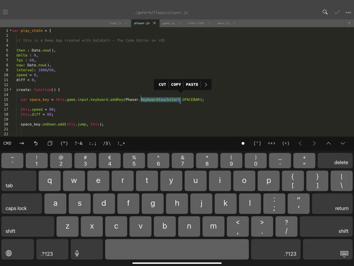This screenshot has height=266, width=354.
Task: Toggle the round dot indicator in the toolbar
Action: [x=243, y=143]
